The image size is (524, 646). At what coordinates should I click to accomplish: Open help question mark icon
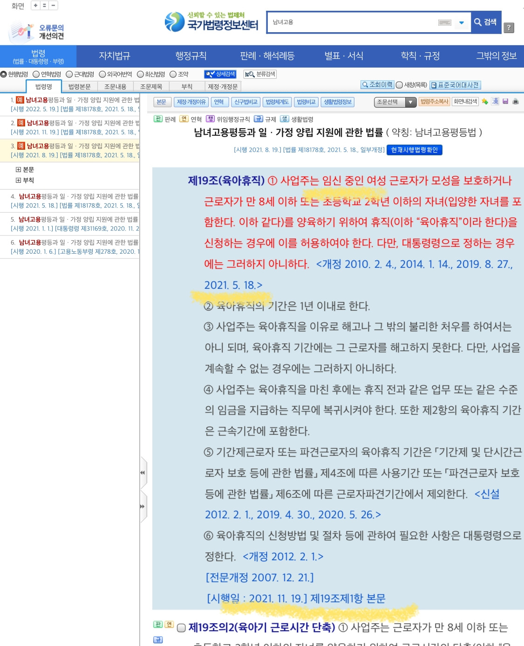509,28
